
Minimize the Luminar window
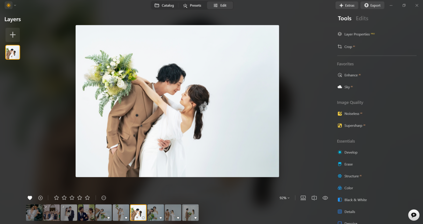(391, 6)
